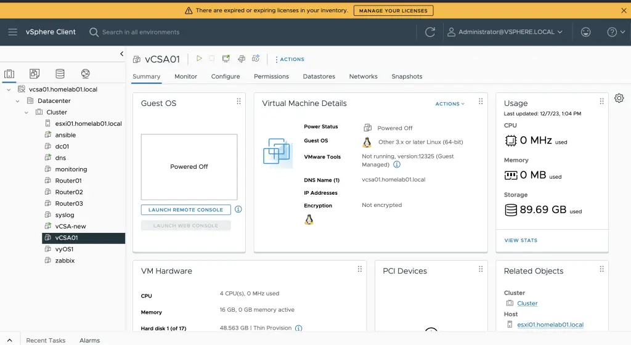View the Snapshots tab

pos(407,76)
